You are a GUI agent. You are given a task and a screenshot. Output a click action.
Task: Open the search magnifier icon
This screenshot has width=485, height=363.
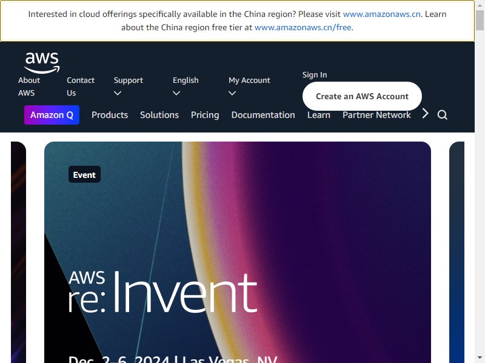442,115
